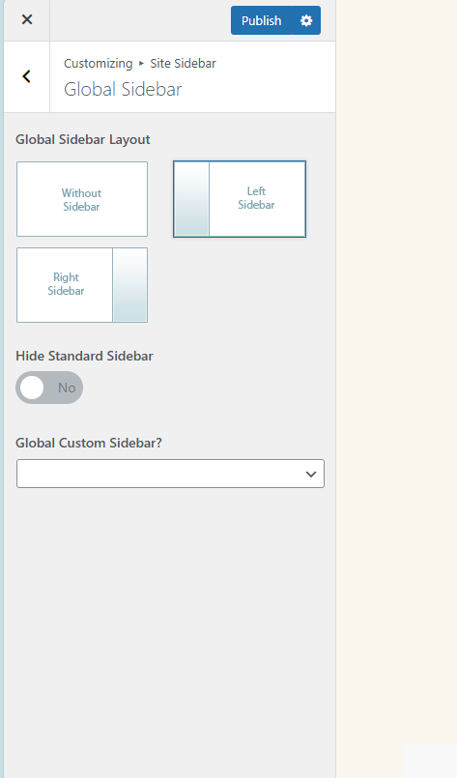Viewport: 457px width, 778px height.
Task: Click shaded strip icon in Left Sidebar thumbnail
Action: 191,199
